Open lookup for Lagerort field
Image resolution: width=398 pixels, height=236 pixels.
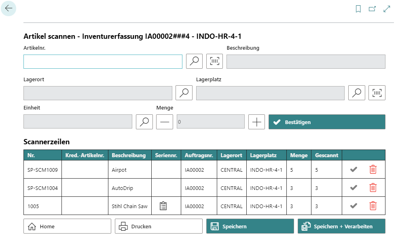tap(184, 93)
